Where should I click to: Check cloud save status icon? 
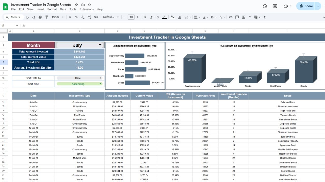89,5
